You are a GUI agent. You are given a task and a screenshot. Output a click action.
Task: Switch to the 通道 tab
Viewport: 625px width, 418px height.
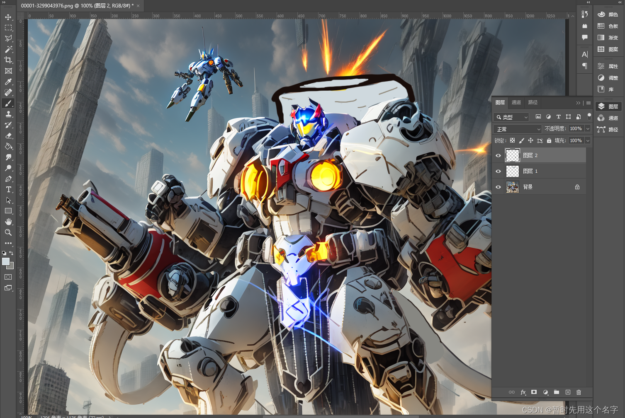click(x=516, y=102)
